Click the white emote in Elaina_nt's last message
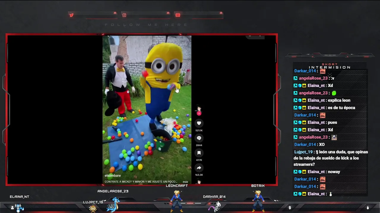Viewport: 380px width, 213px height. pyautogui.click(x=330, y=194)
